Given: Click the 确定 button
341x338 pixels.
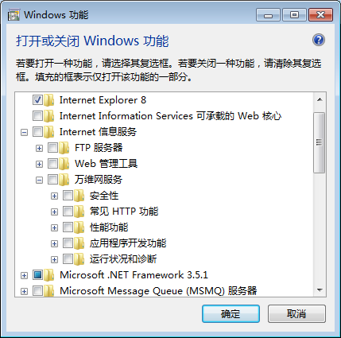Looking at the screenshot, I should 231,313.
